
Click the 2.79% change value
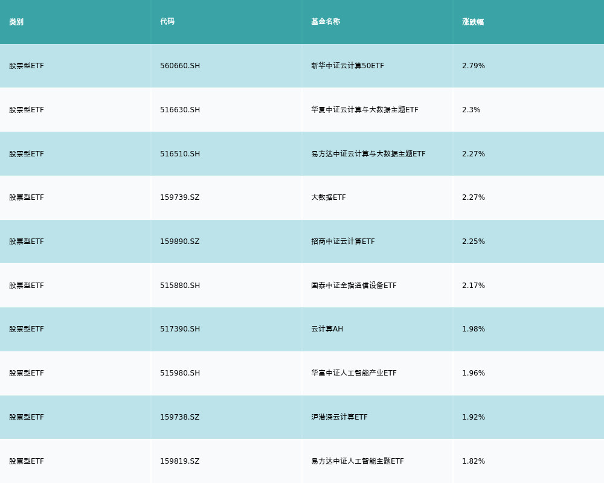click(474, 66)
